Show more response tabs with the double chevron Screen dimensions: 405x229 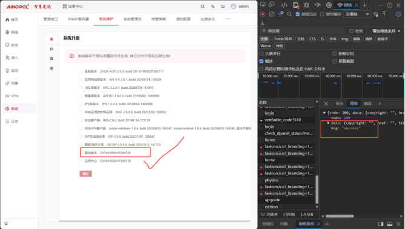[x=380, y=104]
